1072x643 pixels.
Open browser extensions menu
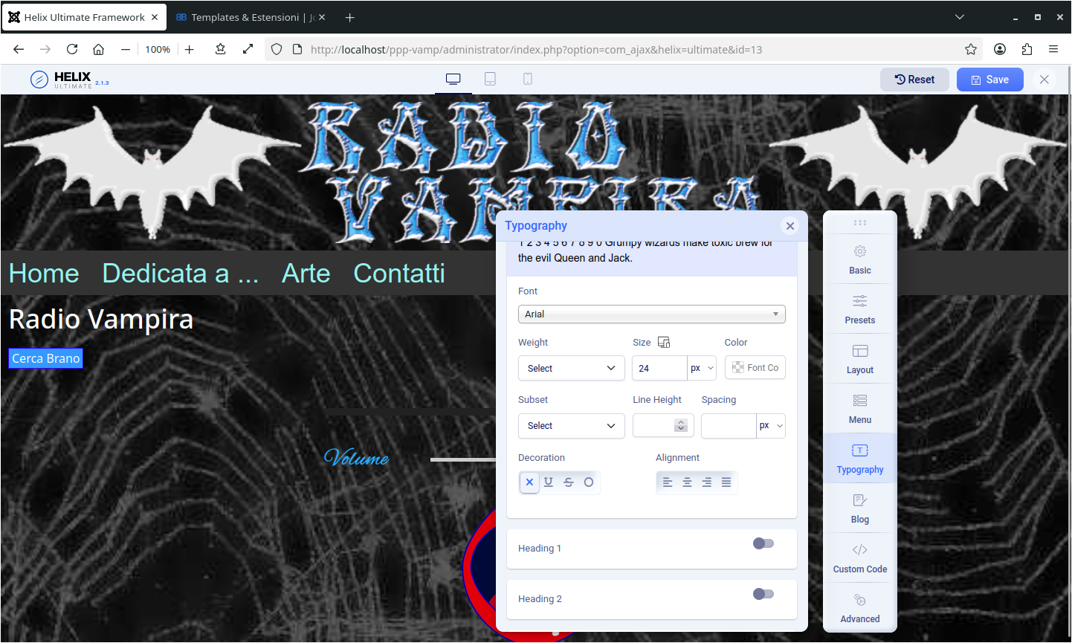pos(1027,49)
